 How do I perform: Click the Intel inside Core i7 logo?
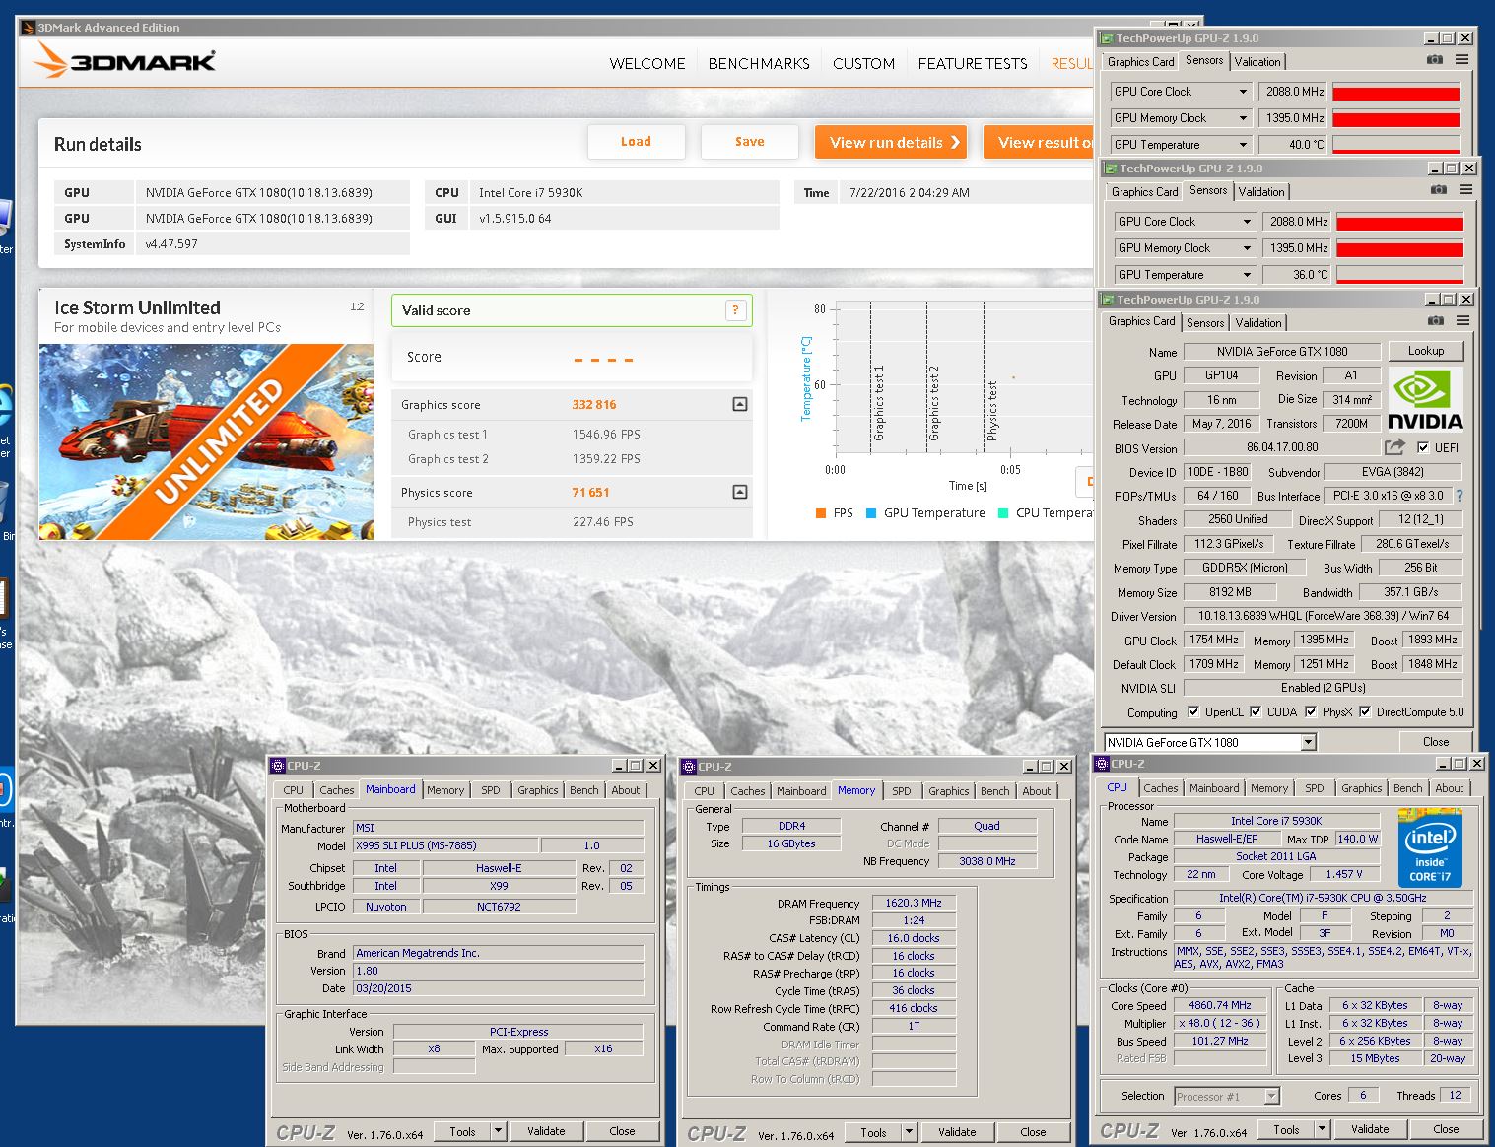(x=1430, y=848)
